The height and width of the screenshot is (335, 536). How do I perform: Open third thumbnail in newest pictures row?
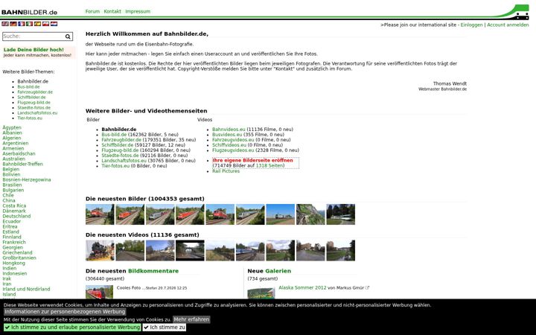[x=160, y=214]
